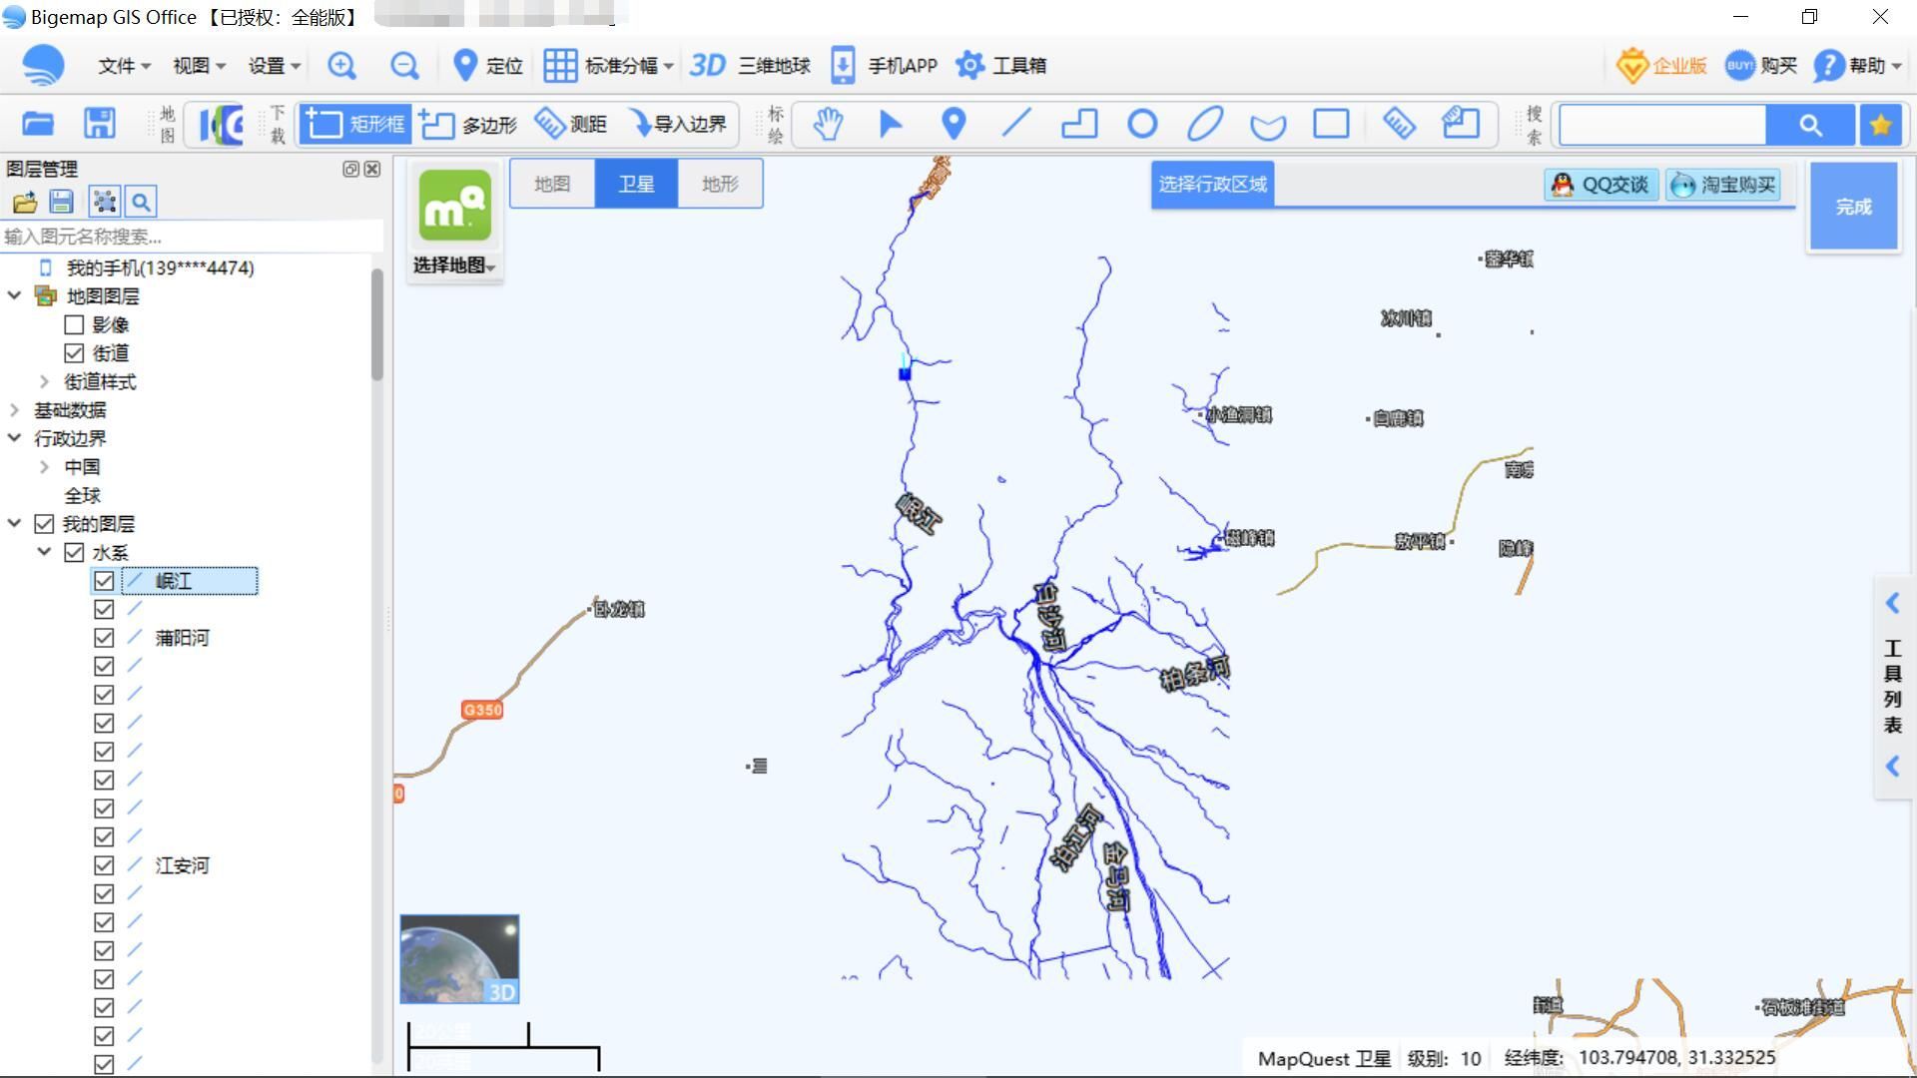1917x1078 pixels.
Task: Switch to the 地形 map tab
Action: [x=720, y=184]
